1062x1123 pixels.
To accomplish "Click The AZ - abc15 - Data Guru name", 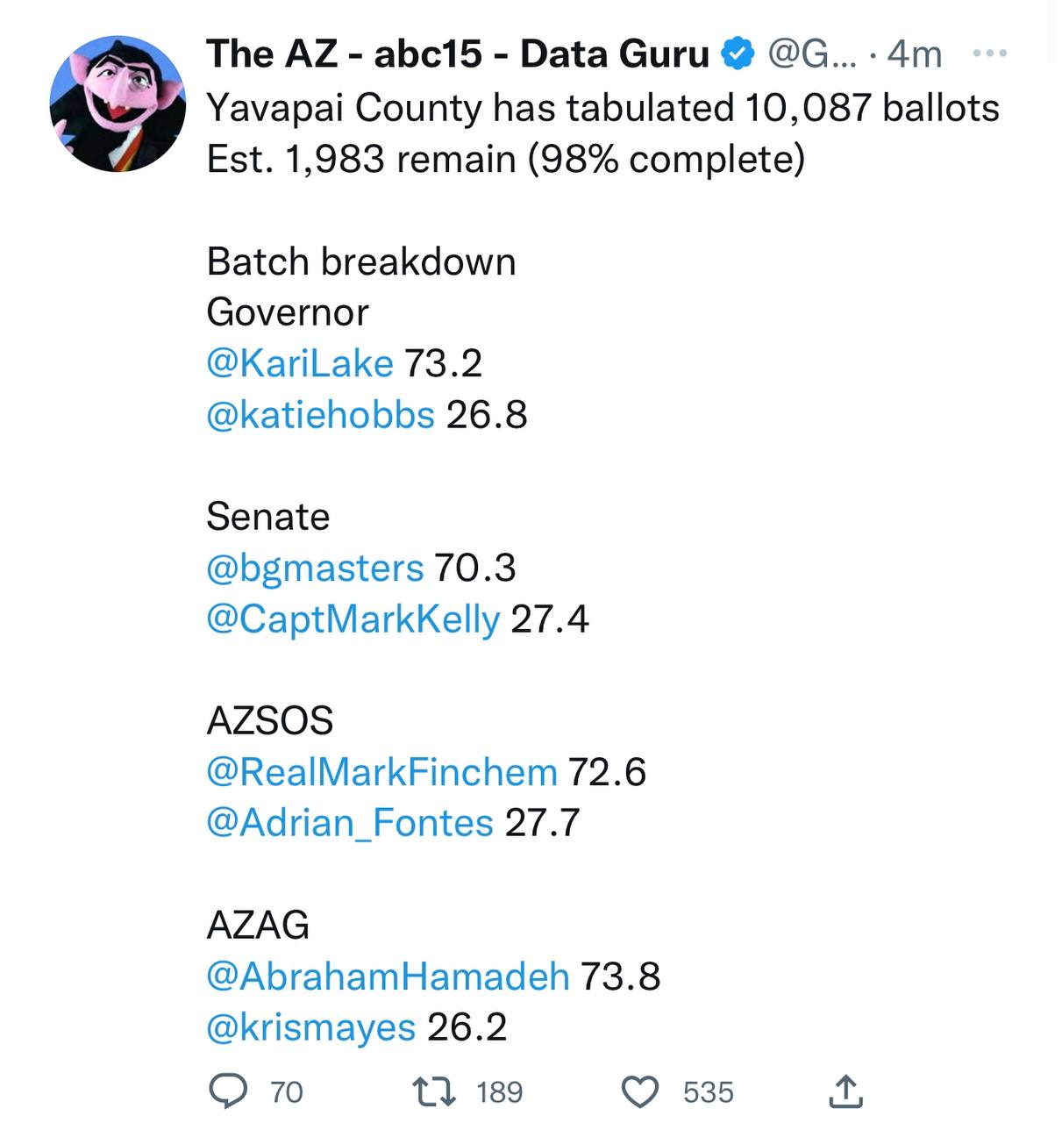I will (458, 54).
